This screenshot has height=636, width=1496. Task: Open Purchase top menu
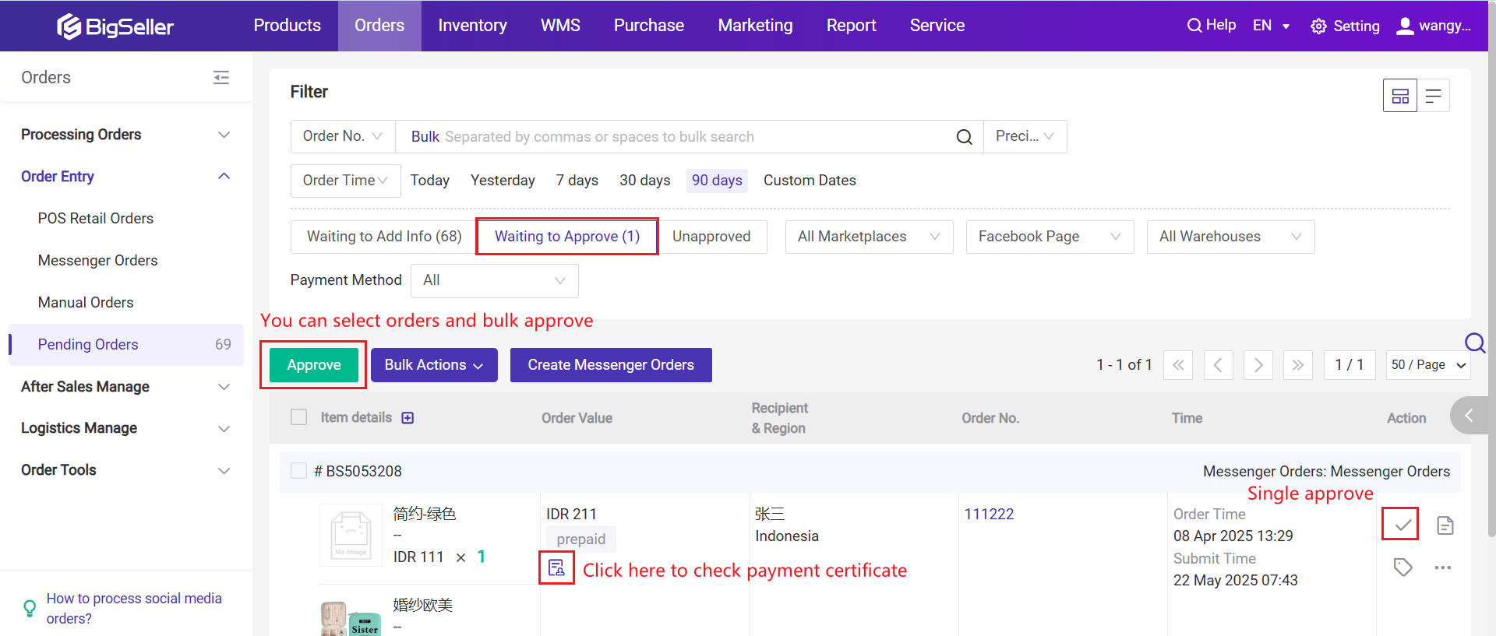pyautogui.click(x=648, y=26)
